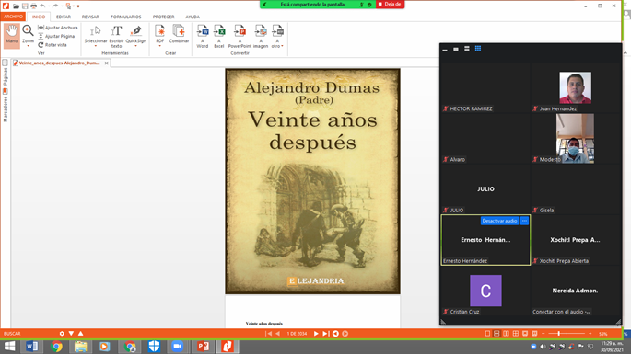Click the page number field 1 DE 2034
This screenshot has width=631, height=354.
coord(297,334)
